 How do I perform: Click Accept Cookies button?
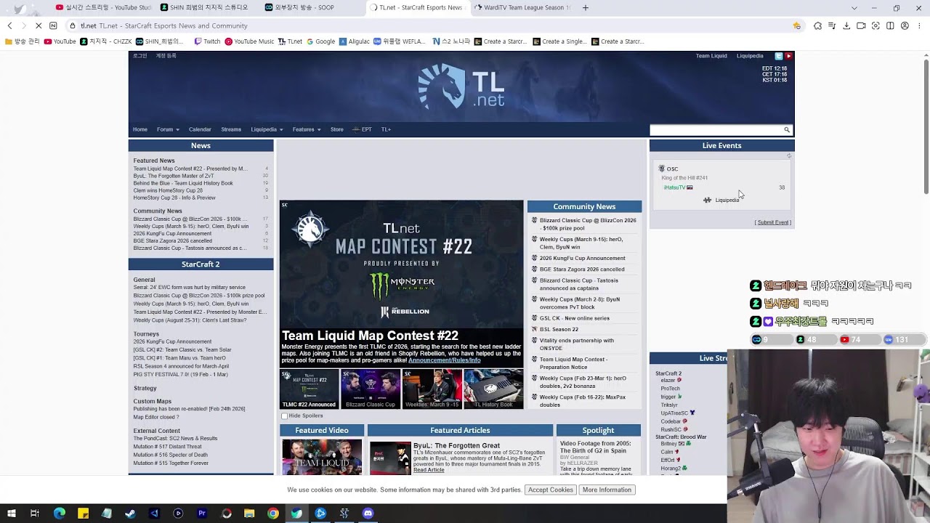tap(551, 490)
